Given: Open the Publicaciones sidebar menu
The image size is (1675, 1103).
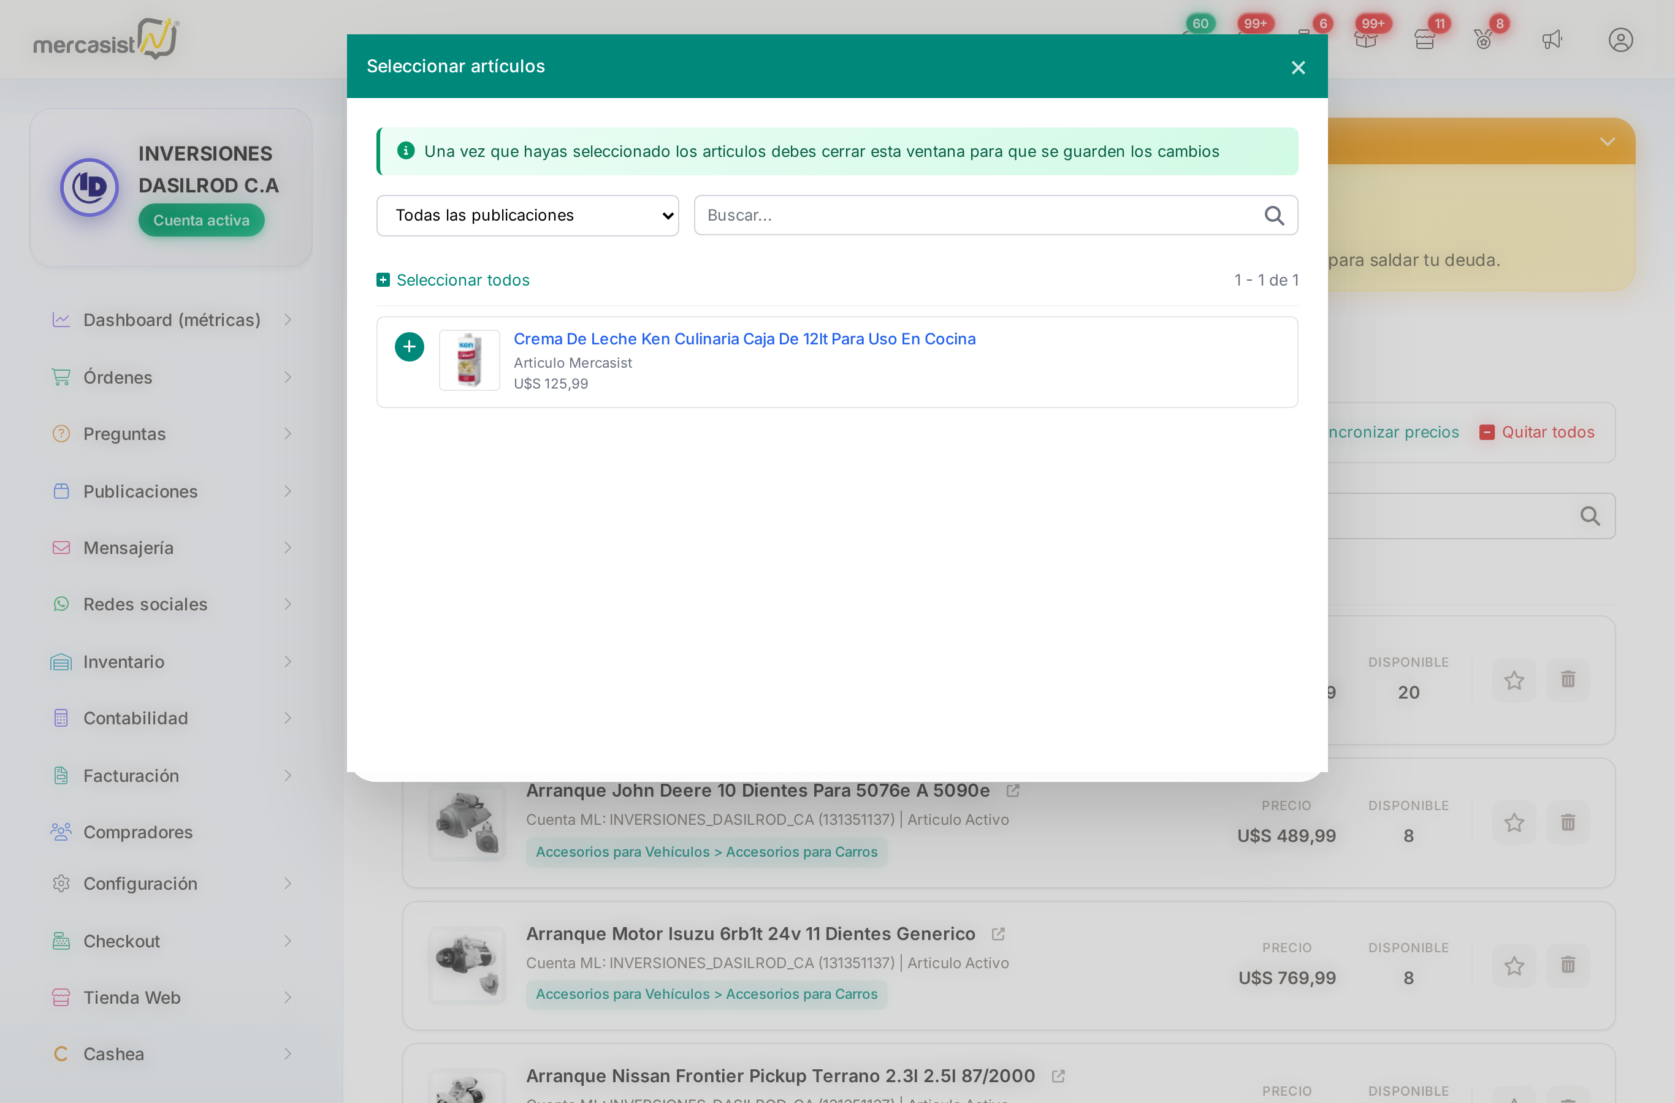Looking at the screenshot, I should pyautogui.click(x=172, y=491).
